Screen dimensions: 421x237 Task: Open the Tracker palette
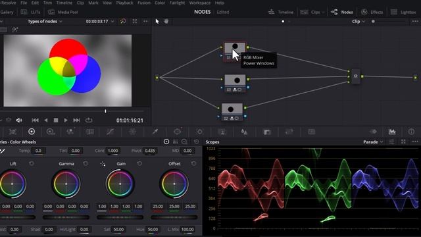coord(200,132)
